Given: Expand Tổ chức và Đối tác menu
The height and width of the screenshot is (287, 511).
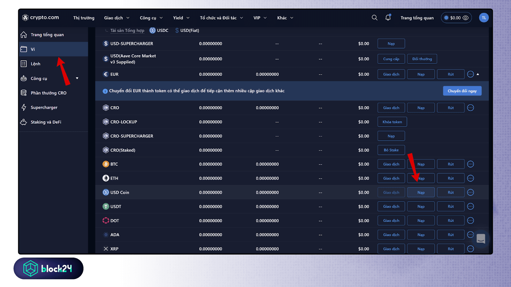Looking at the screenshot, I should [x=221, y=18].
